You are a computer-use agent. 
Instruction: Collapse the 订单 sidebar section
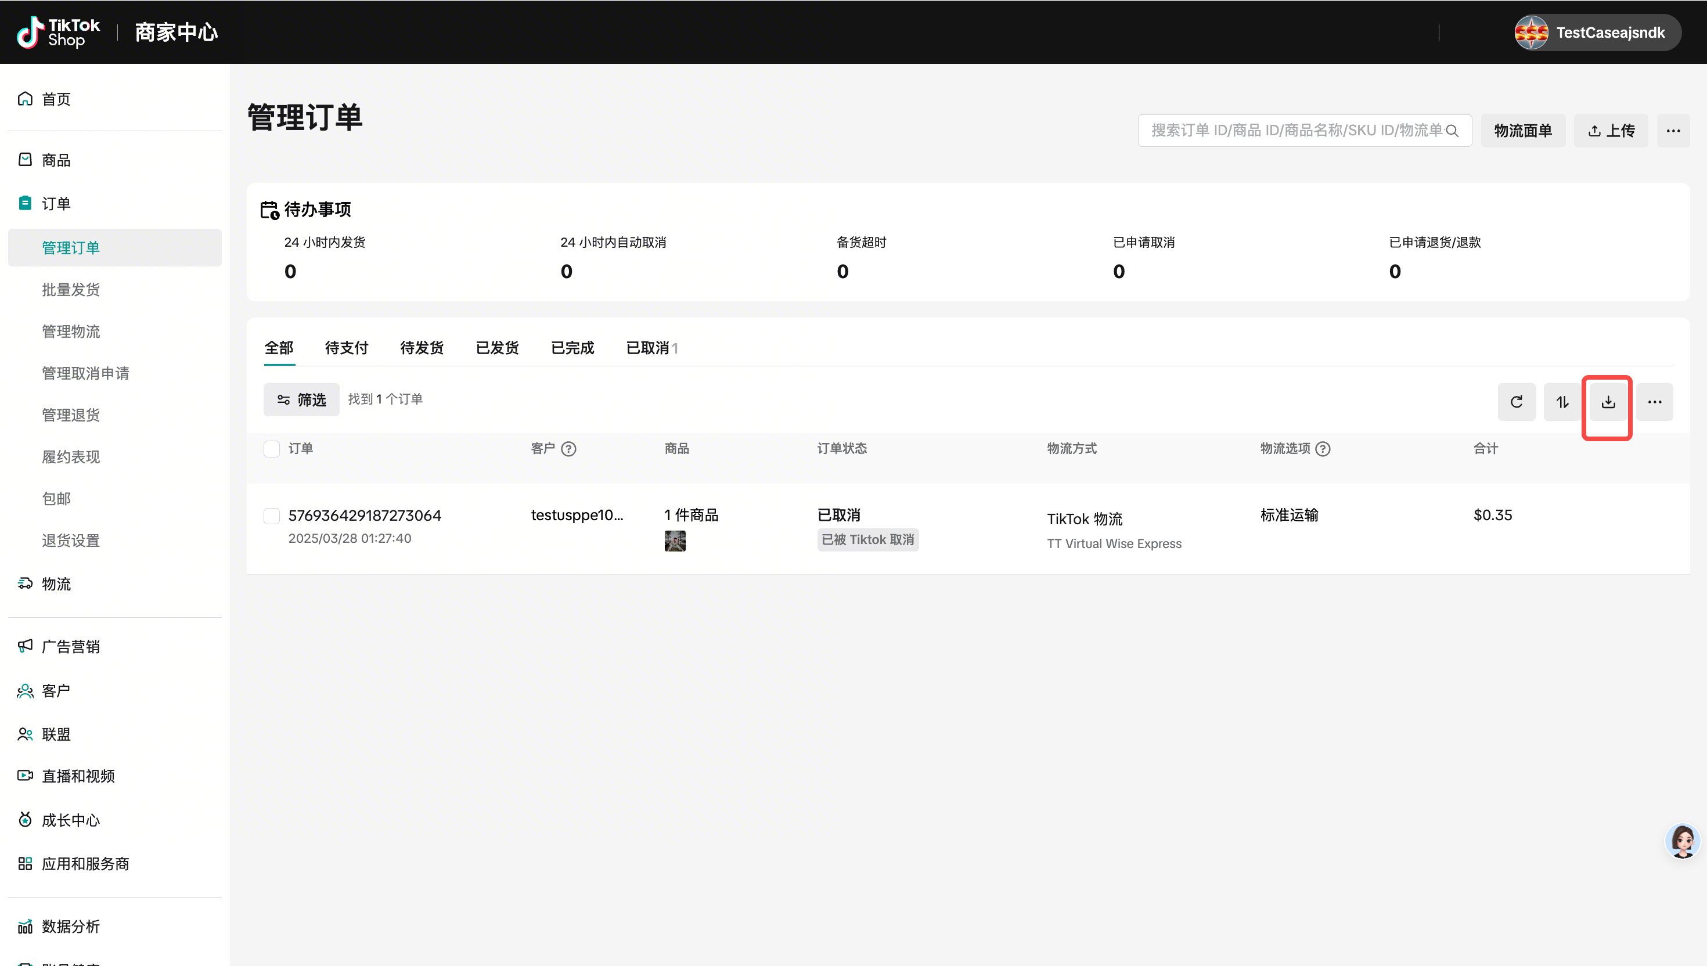56,204
